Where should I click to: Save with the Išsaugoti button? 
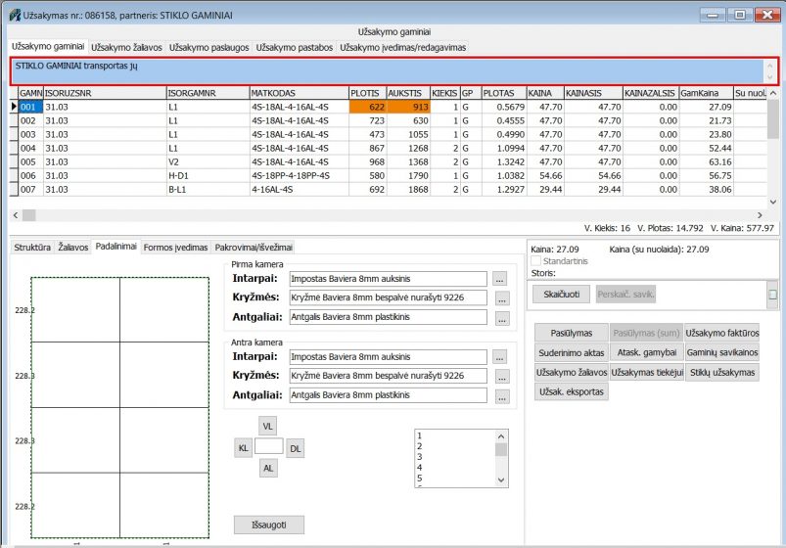pyautogui.click(x=269, y=525)
